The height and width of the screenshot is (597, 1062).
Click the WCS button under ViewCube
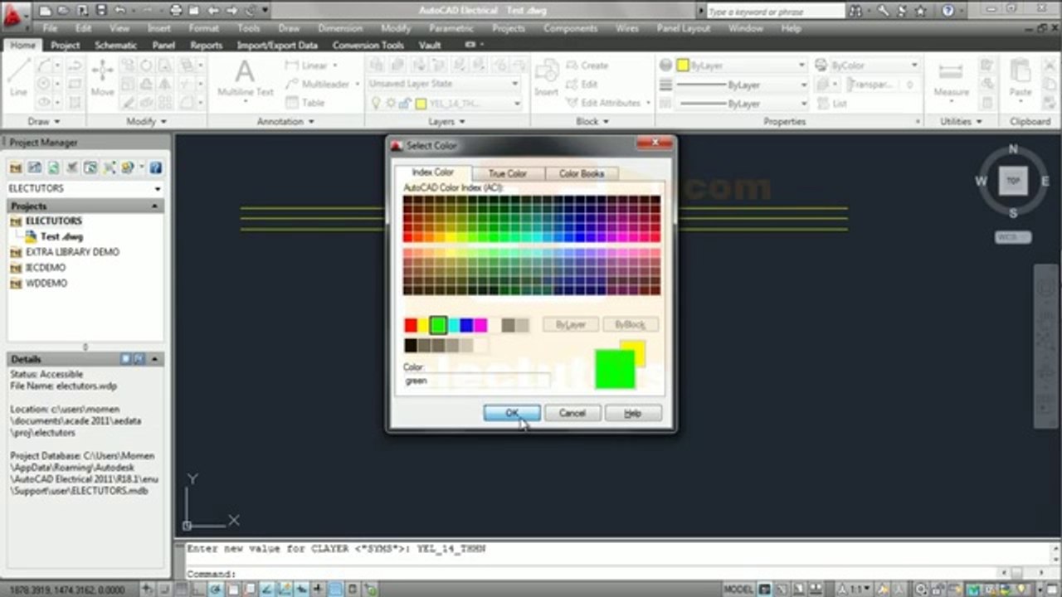click(1013, 237)
